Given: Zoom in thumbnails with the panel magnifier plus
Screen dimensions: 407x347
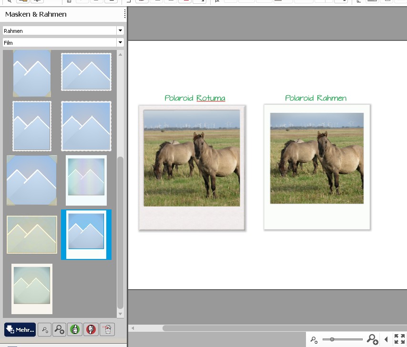Looking at the screenshot, I should coord(59,329).
